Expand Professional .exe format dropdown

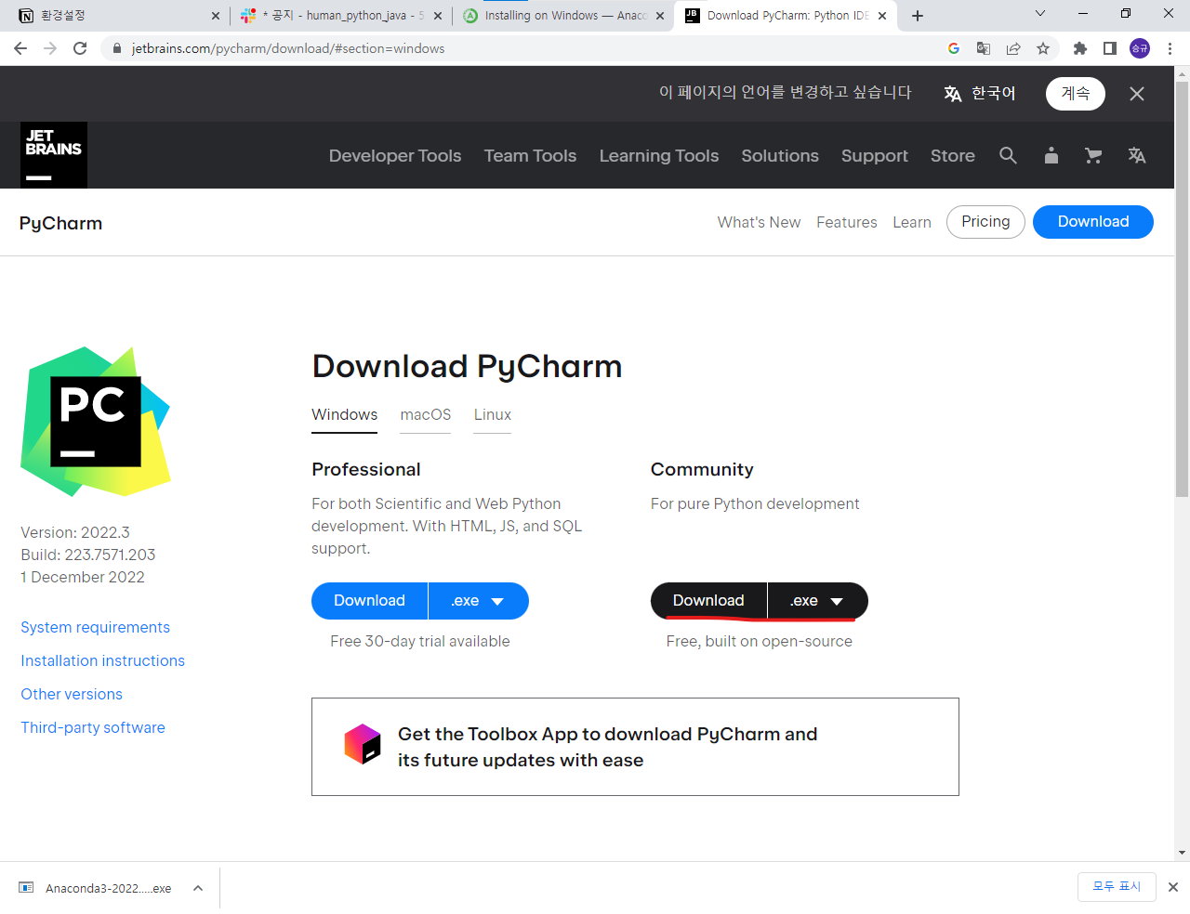click(479, 601)
